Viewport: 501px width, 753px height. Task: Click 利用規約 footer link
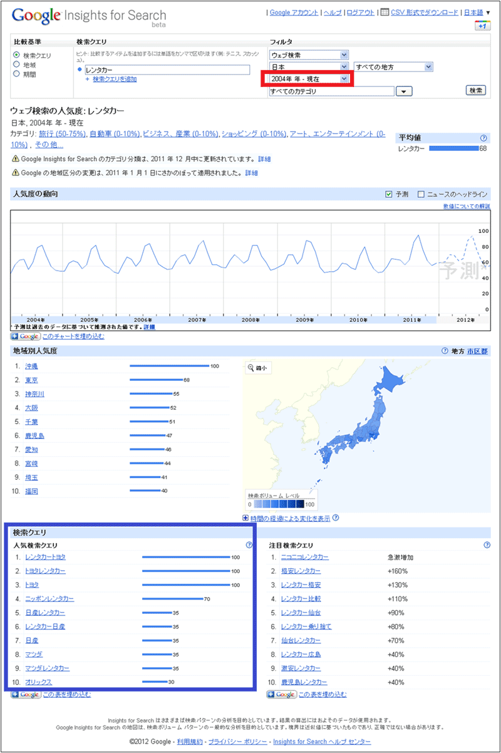click(190, 741)
